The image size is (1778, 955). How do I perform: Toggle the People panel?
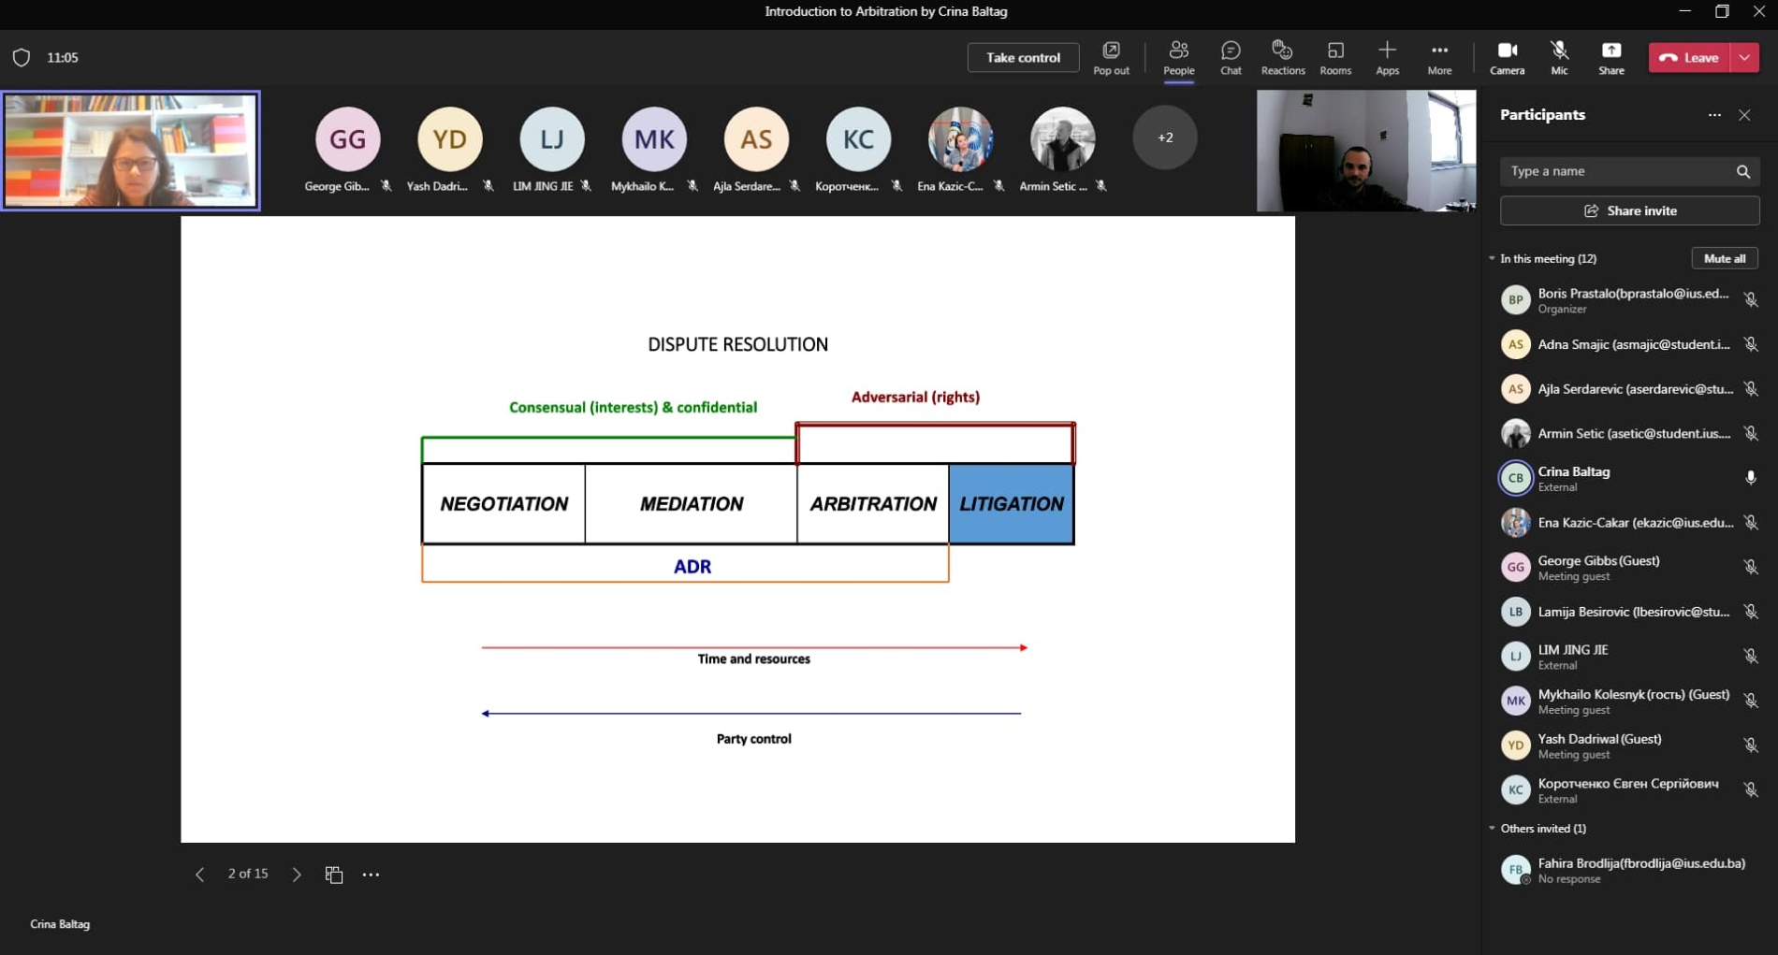[x=1178, y=57]
